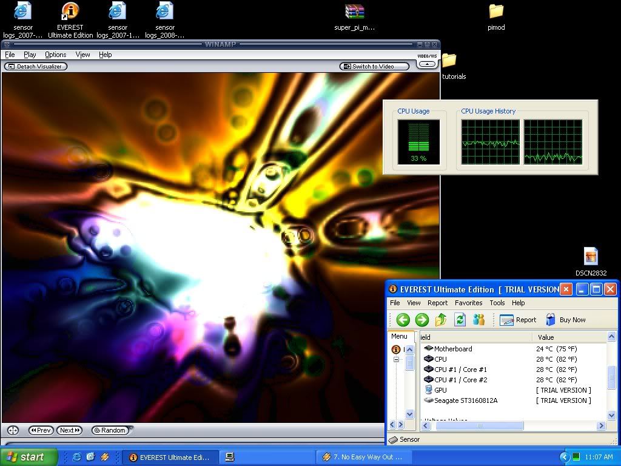Go back with EVEREST green left arrow
Screen dimensions: 621x466
[x=403, y=319]
